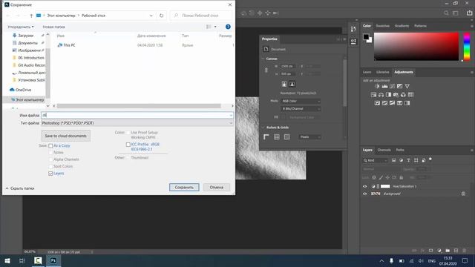This screenshot has height=267, width=475.
Task: Filter layers by shape layers icon
Action: coord(416,160)
